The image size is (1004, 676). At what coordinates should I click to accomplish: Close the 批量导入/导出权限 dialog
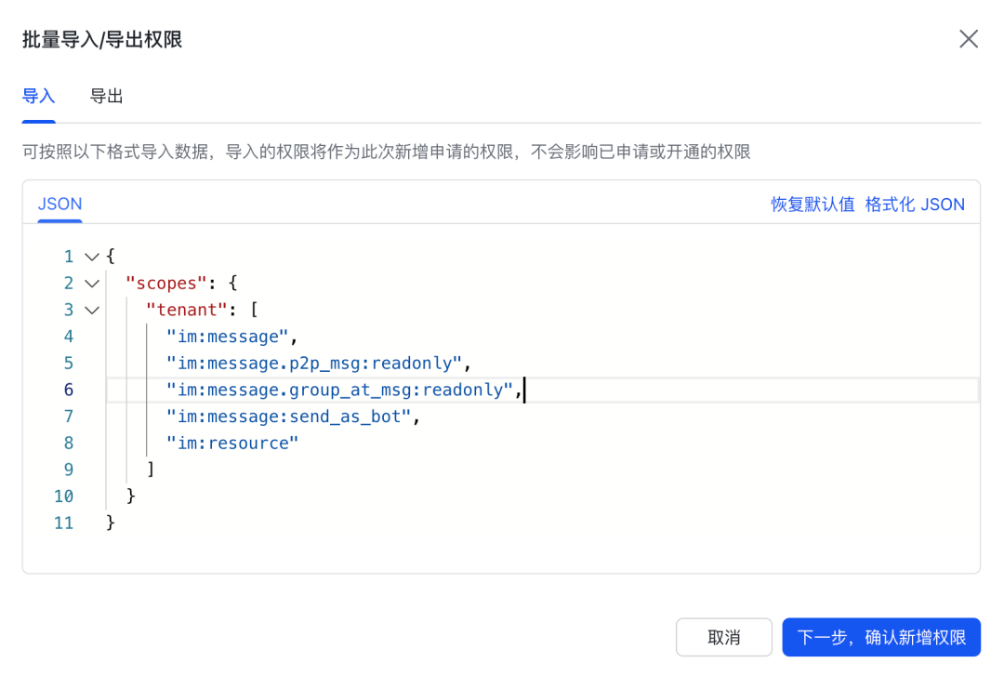(969, 39)
